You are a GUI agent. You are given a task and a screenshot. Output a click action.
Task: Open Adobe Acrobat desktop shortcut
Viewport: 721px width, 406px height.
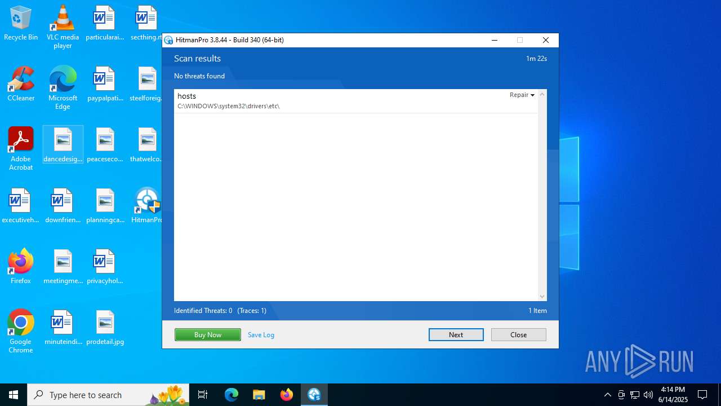point(21,149)
